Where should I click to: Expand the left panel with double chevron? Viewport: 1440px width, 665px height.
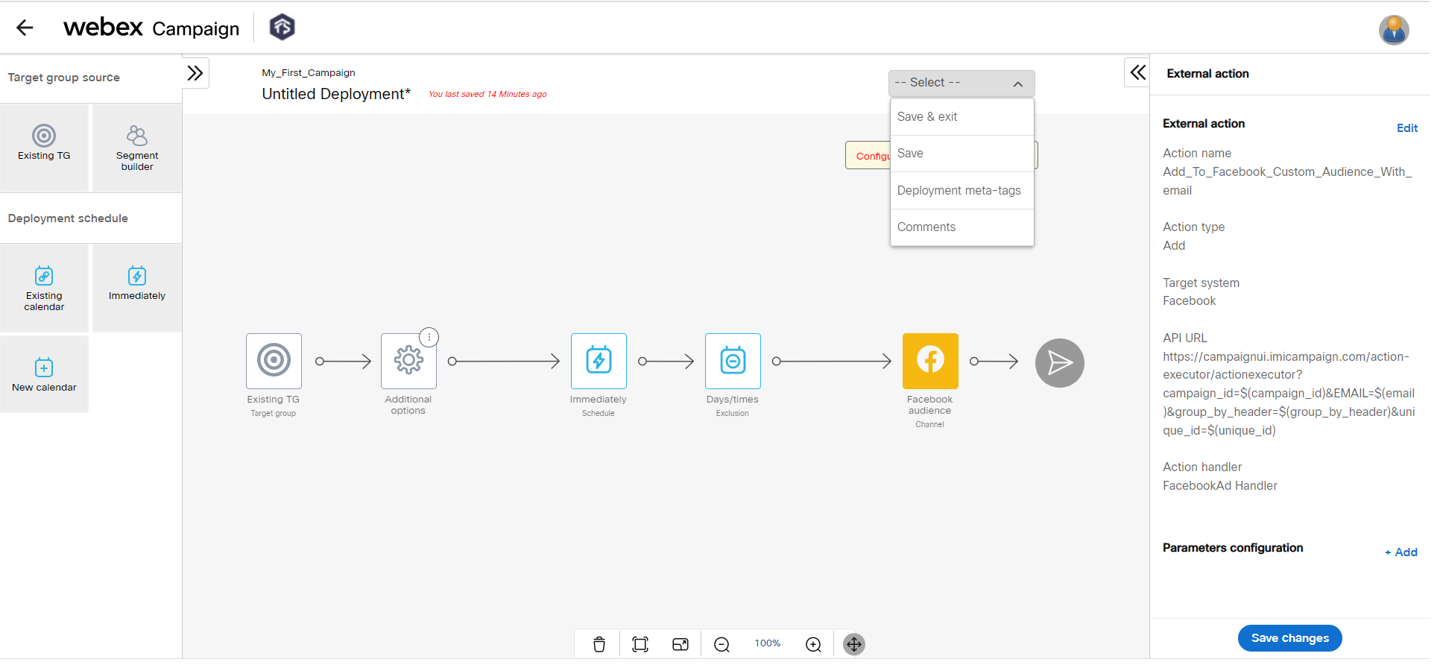(195, 73)
